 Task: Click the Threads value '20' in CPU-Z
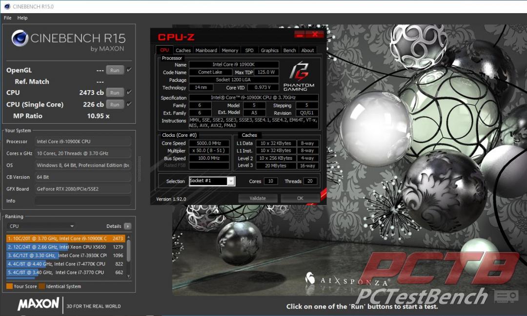[x=310, y=181]
